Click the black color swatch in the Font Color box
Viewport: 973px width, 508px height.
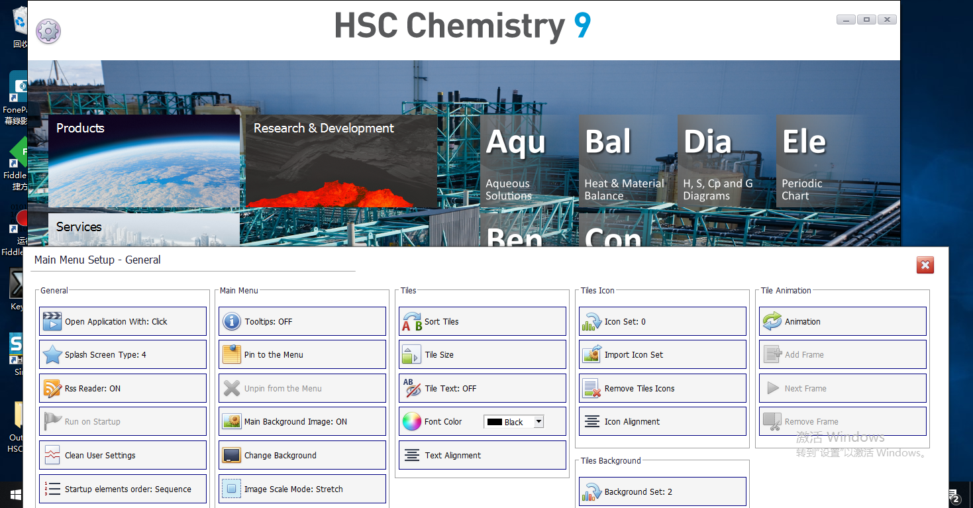tap(494, 422)
